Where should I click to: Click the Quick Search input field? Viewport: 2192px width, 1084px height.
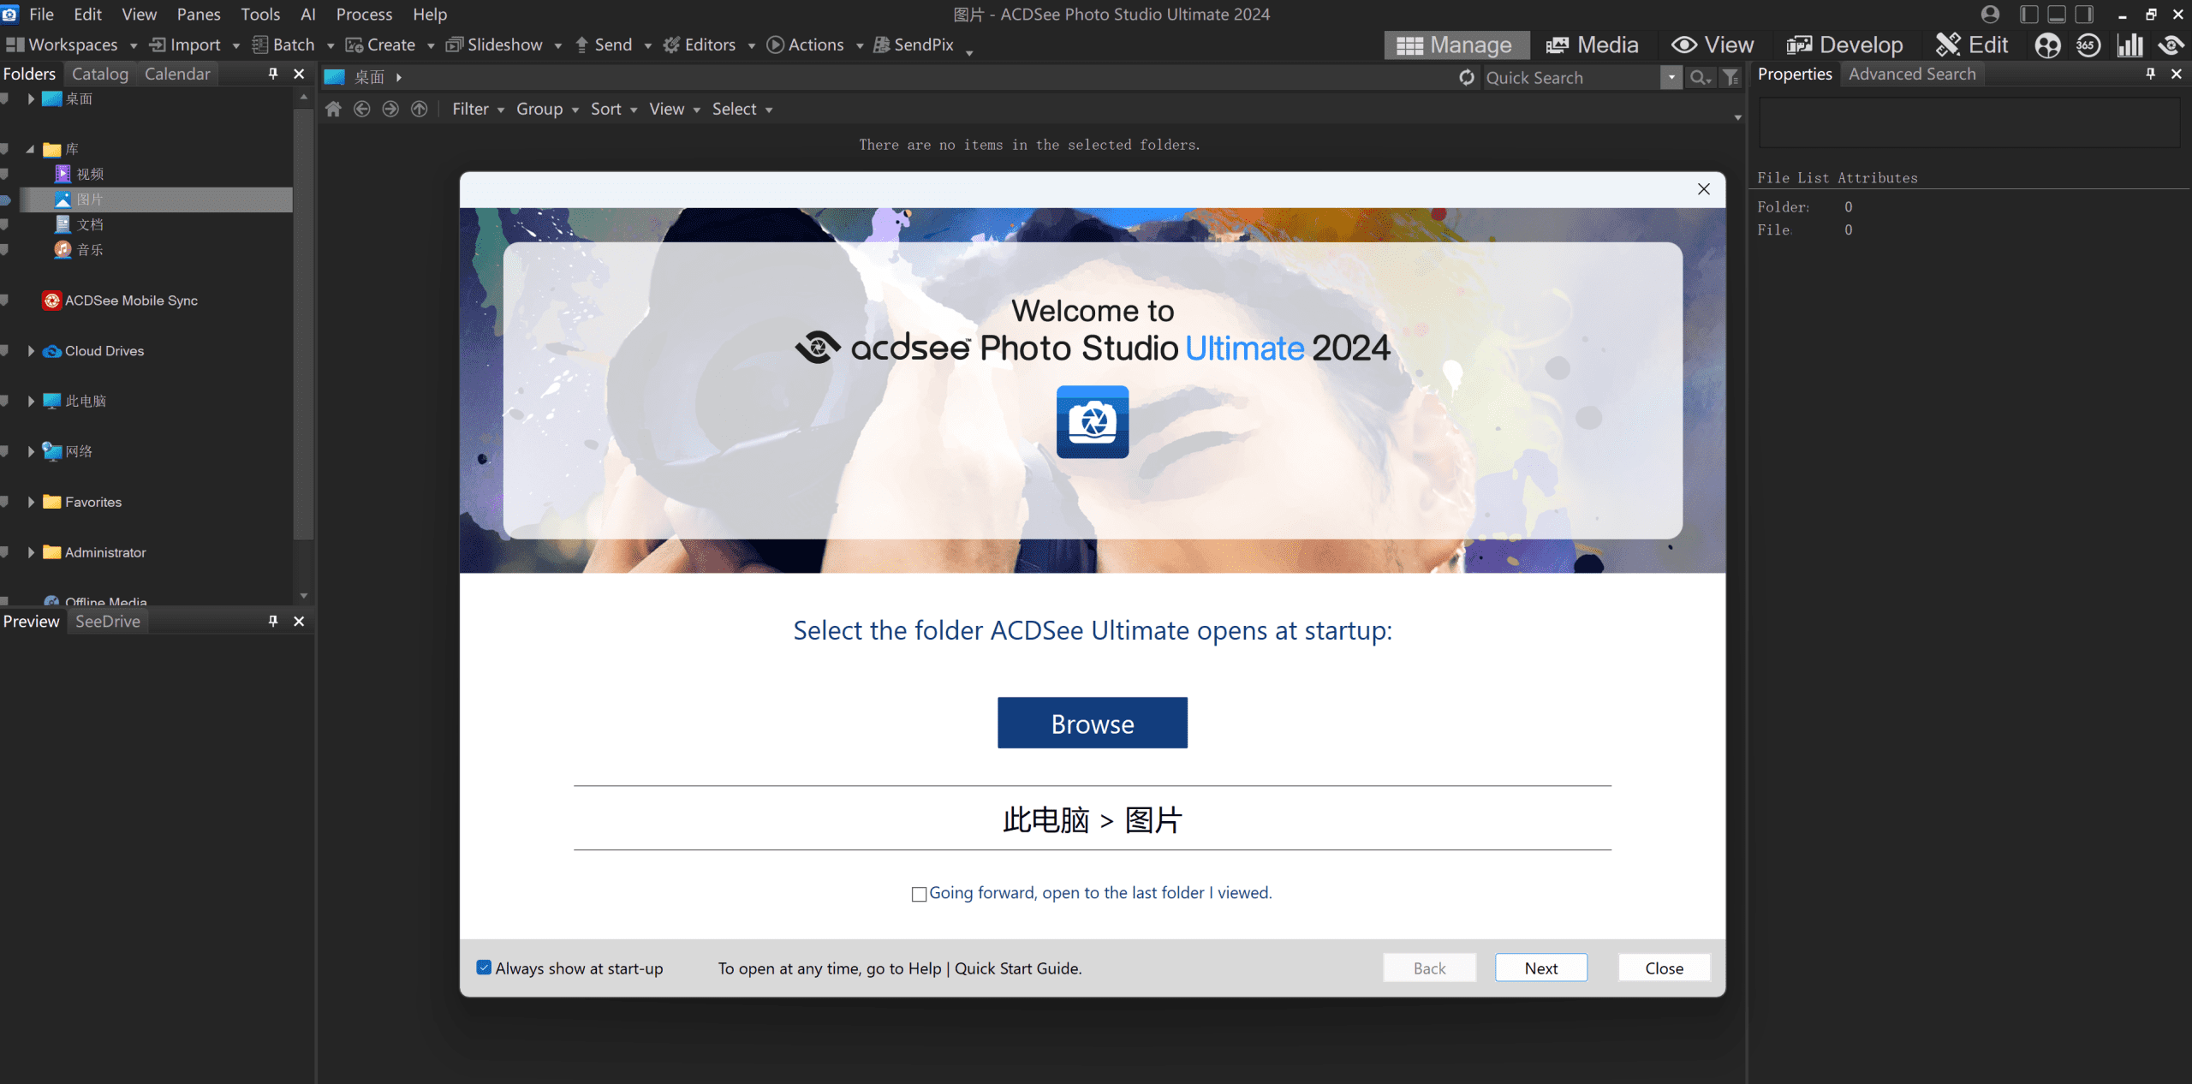point(1571,78)
